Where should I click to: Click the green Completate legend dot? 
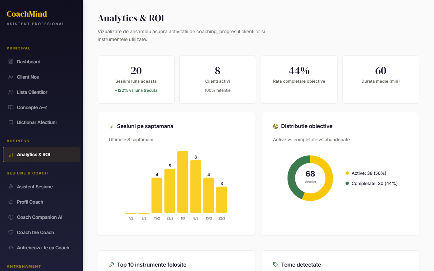pyautogui.click(x=347, y=183)
